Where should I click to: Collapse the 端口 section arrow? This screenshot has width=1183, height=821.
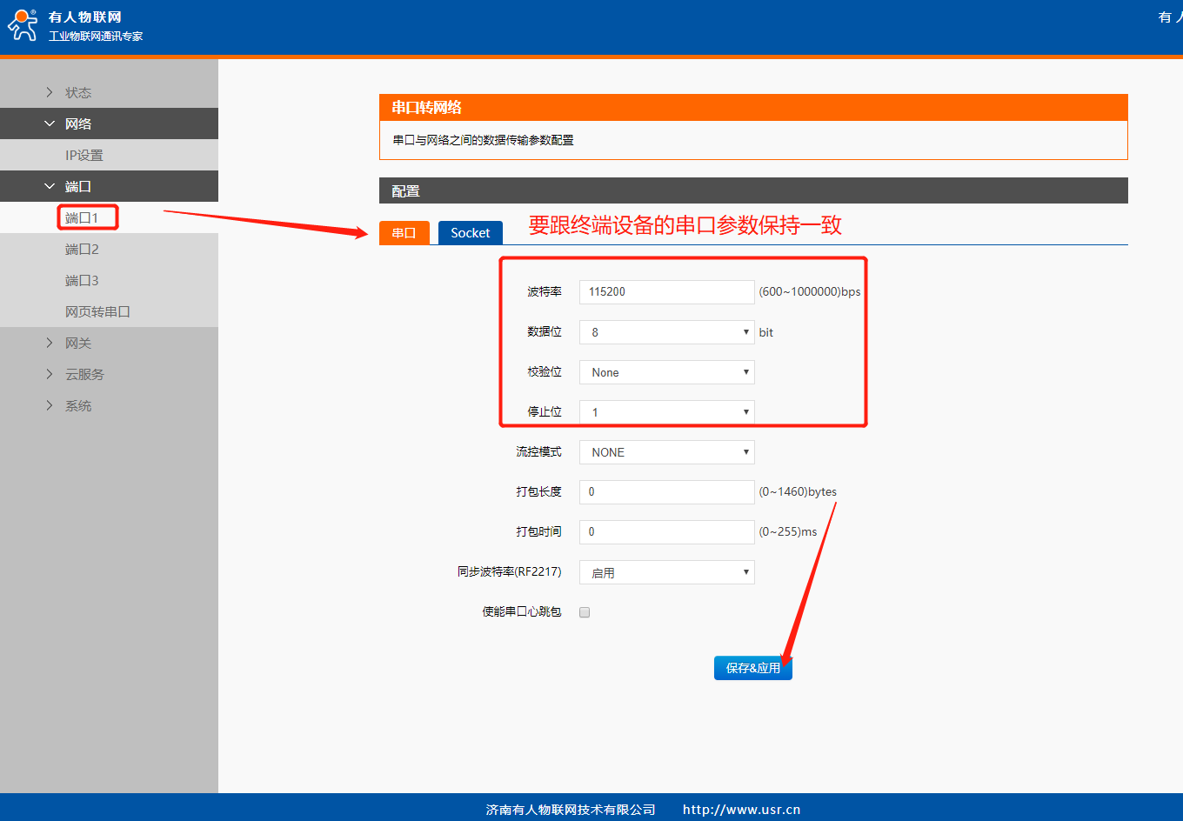coord(50,186)
